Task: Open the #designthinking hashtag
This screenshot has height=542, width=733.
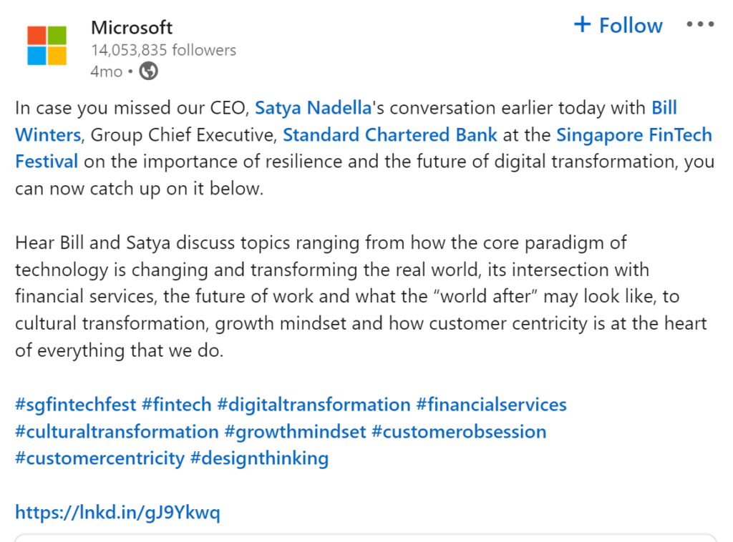Action: click(258, 458)
